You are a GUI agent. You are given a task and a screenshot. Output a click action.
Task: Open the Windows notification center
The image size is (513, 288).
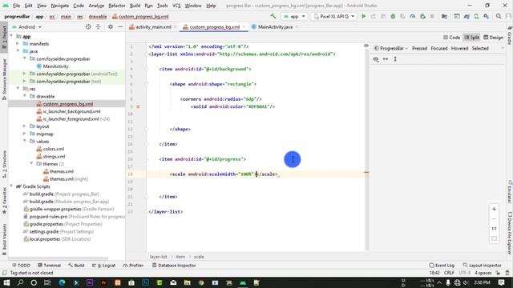(501, 282)
